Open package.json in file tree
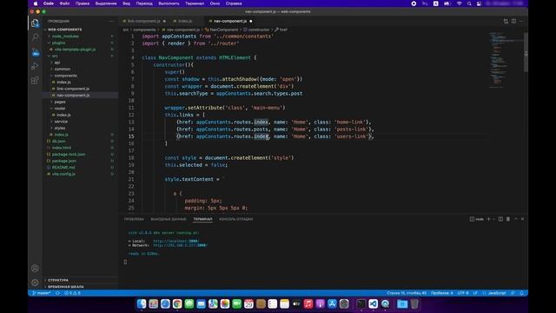Image resolution: width=556 pixels, height=313 pixels. click(x=63, y=161)
